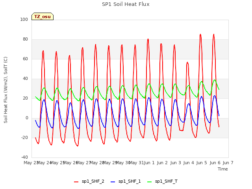Click the TZ_osu annotation tag

43,17
